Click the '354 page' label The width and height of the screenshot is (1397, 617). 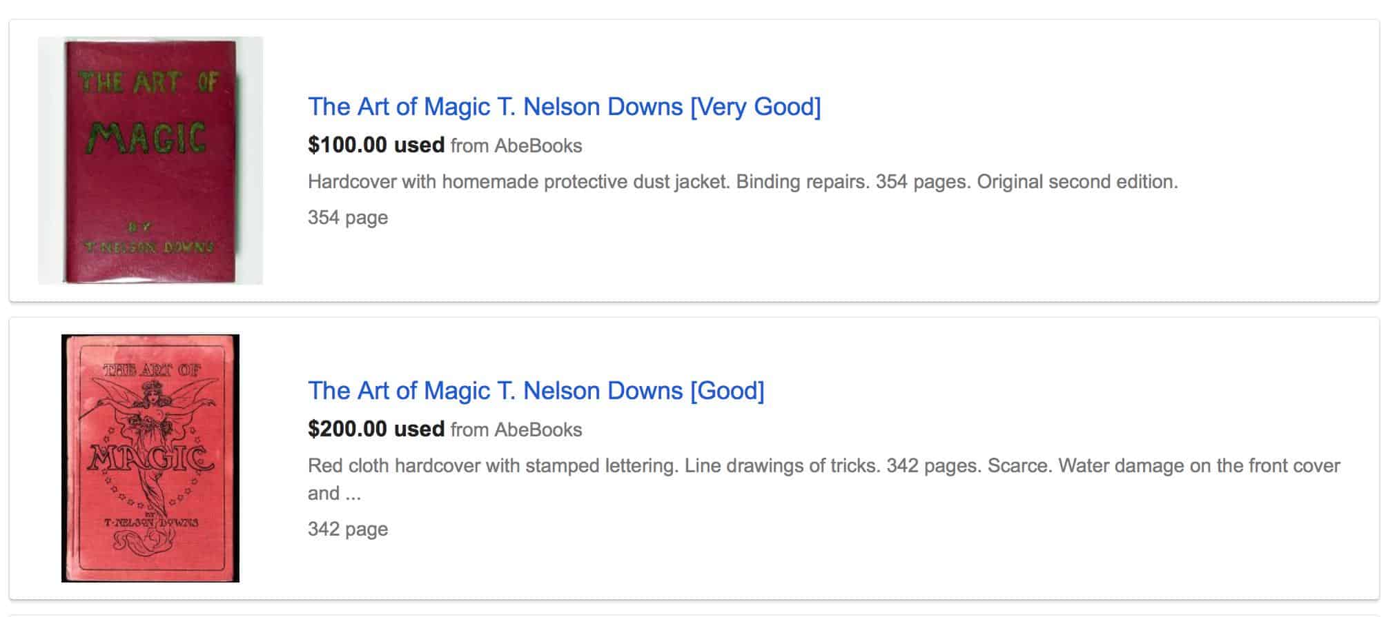click(x=348, y=218)
